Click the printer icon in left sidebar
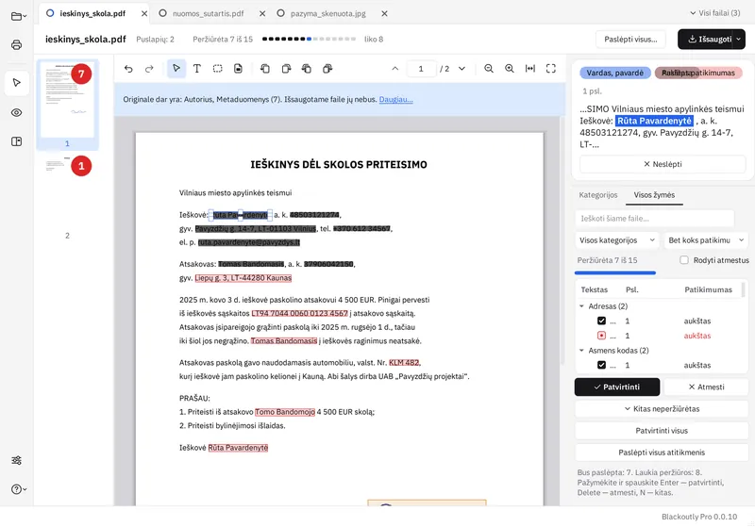The image size is (755, 527). tap(16, 44)
